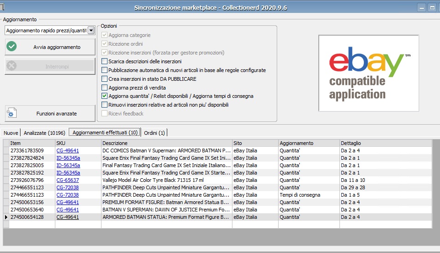
Task: Select the Aggiornamenti effettuati (10) tab
Action: coord(105,132)
